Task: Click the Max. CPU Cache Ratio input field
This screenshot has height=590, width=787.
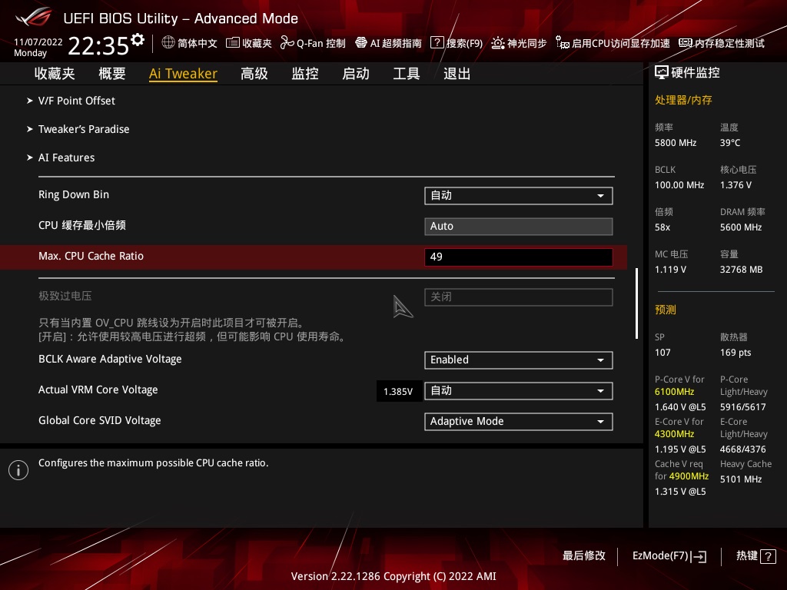Action: [x=518, y=257]
